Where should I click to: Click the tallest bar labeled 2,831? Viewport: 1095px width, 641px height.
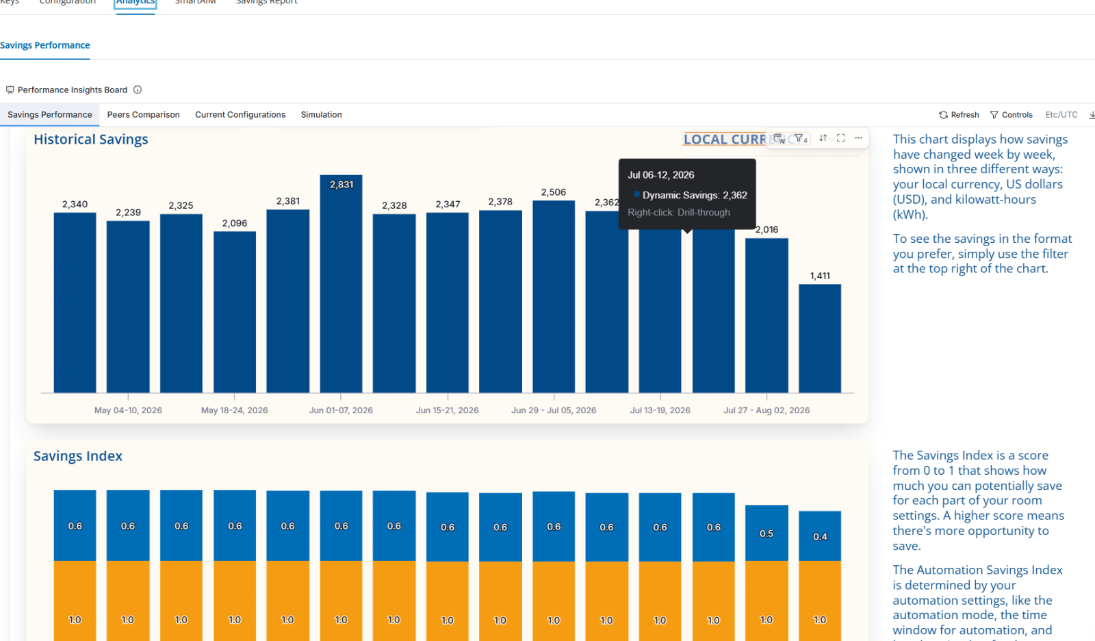341,284
